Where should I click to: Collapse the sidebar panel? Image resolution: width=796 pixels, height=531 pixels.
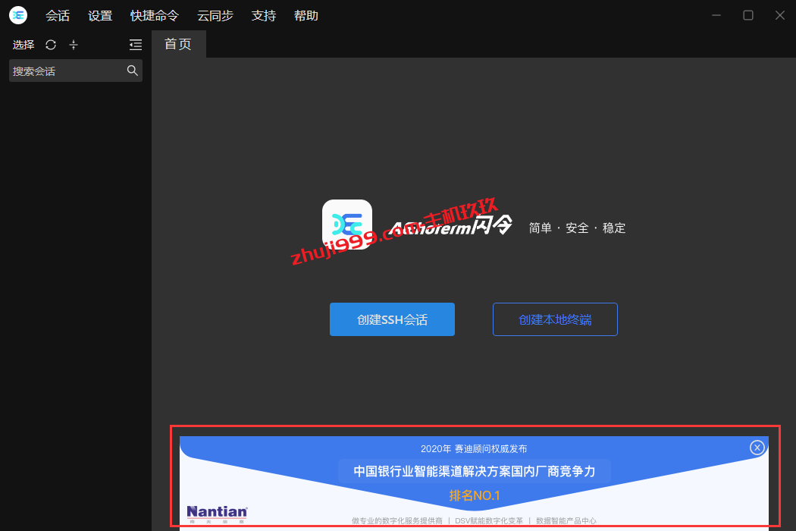[136, 45]
